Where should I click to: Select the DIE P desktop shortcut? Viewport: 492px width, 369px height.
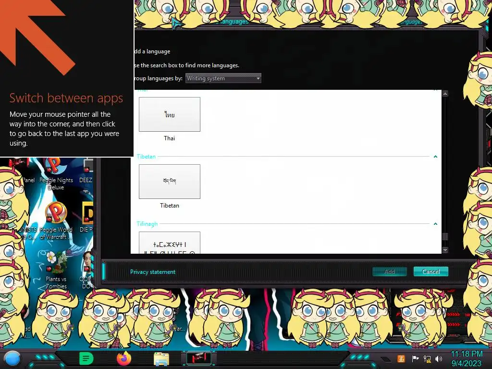click(x=86, y=218)
